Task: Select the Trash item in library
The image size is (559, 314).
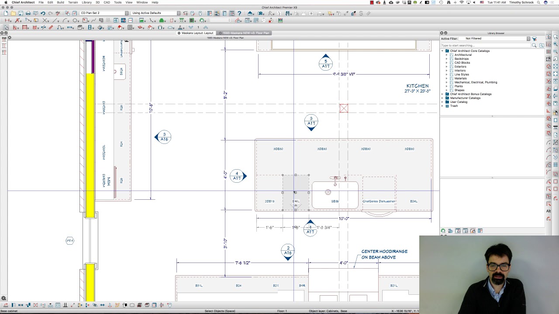Action: (x=454, y=106)
